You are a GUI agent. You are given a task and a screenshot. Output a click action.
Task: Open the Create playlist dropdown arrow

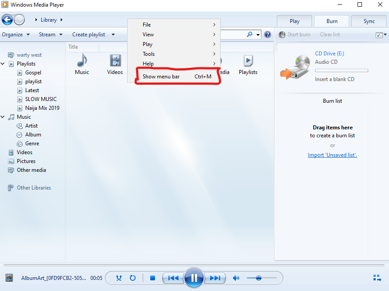pyautogui.click(x=113, y=35)
